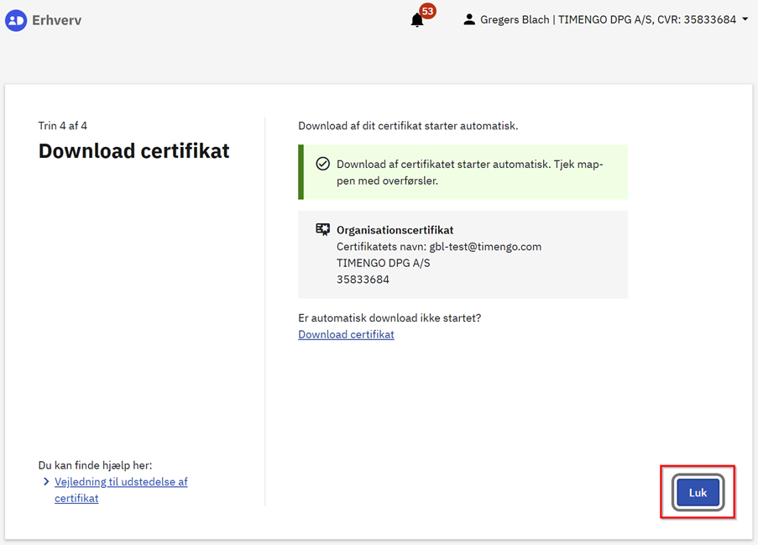Click the Erhverv brand text
Screen dimensions: 758x545
coord(56,20)
